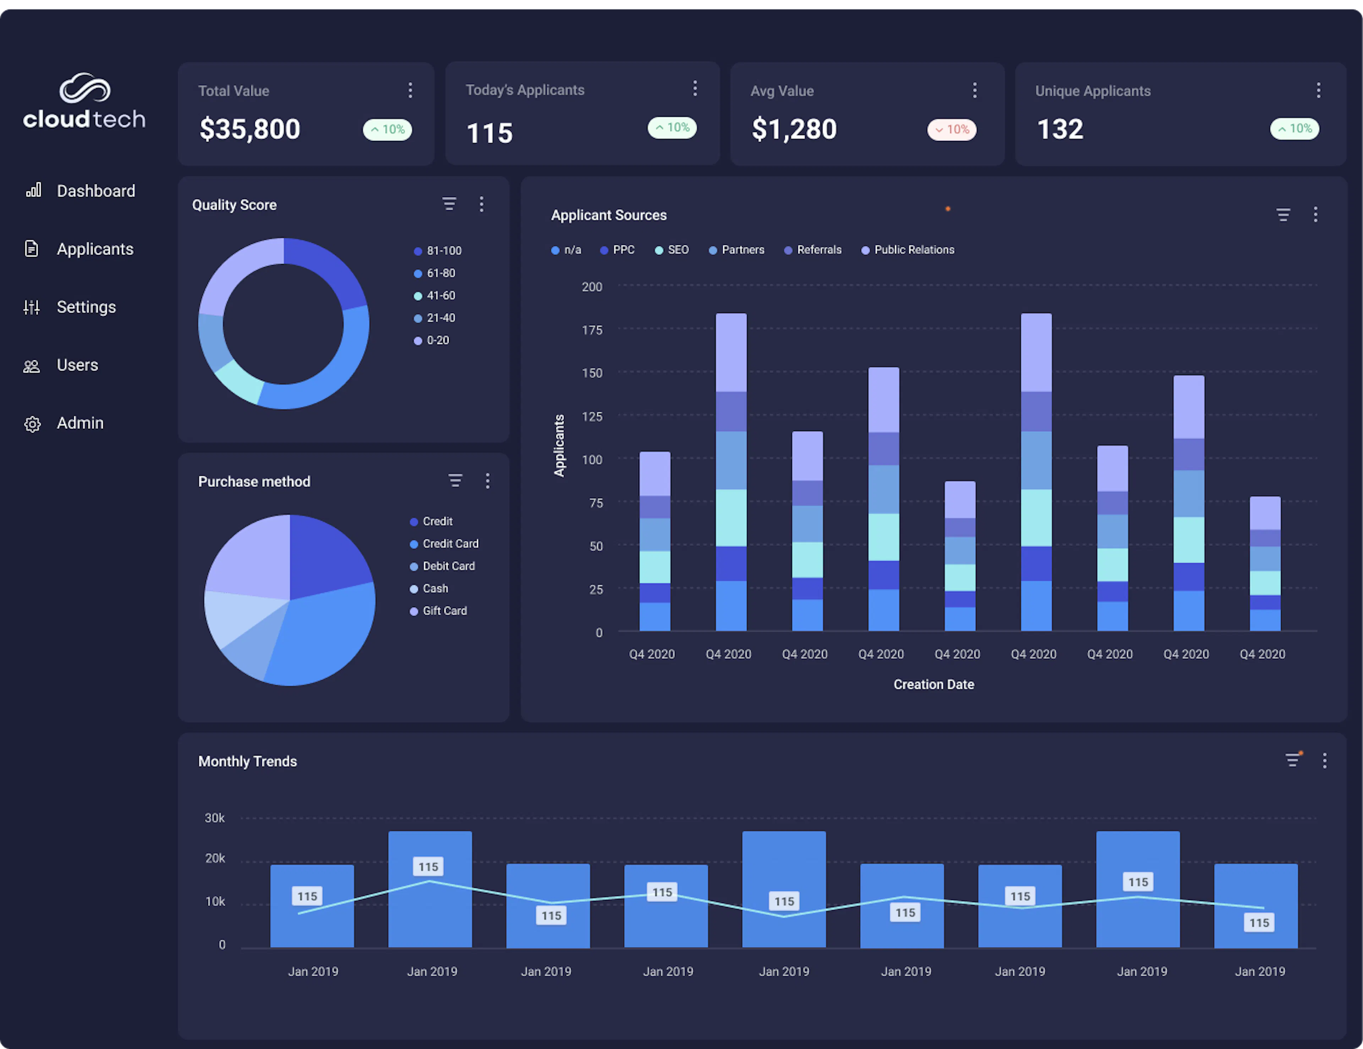The width and height of the screenshot is (1363, 1049).
Task: Open the Dashboard bar-chart icon in sidebar
Action: pos(34,190)
